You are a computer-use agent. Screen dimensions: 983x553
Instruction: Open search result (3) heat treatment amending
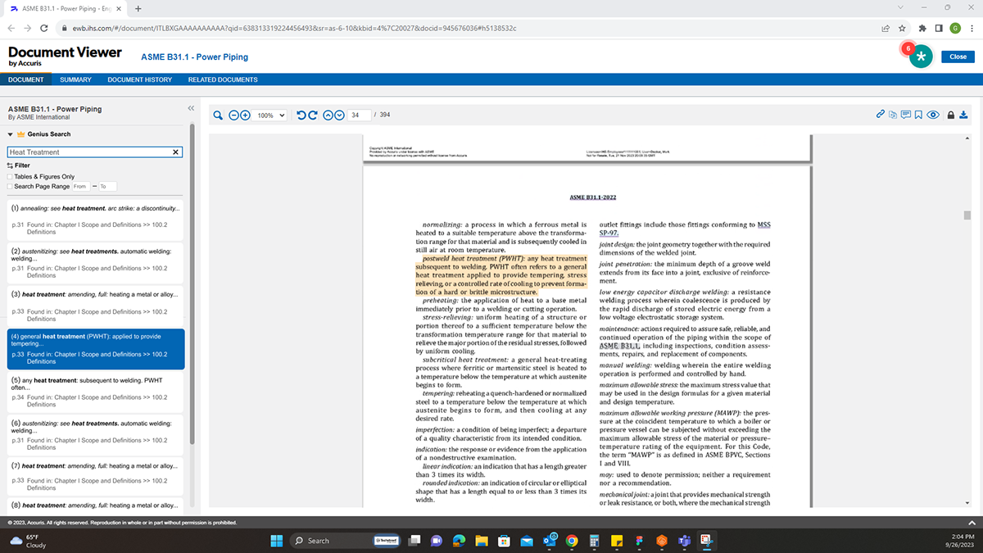(x=94, y=305)
